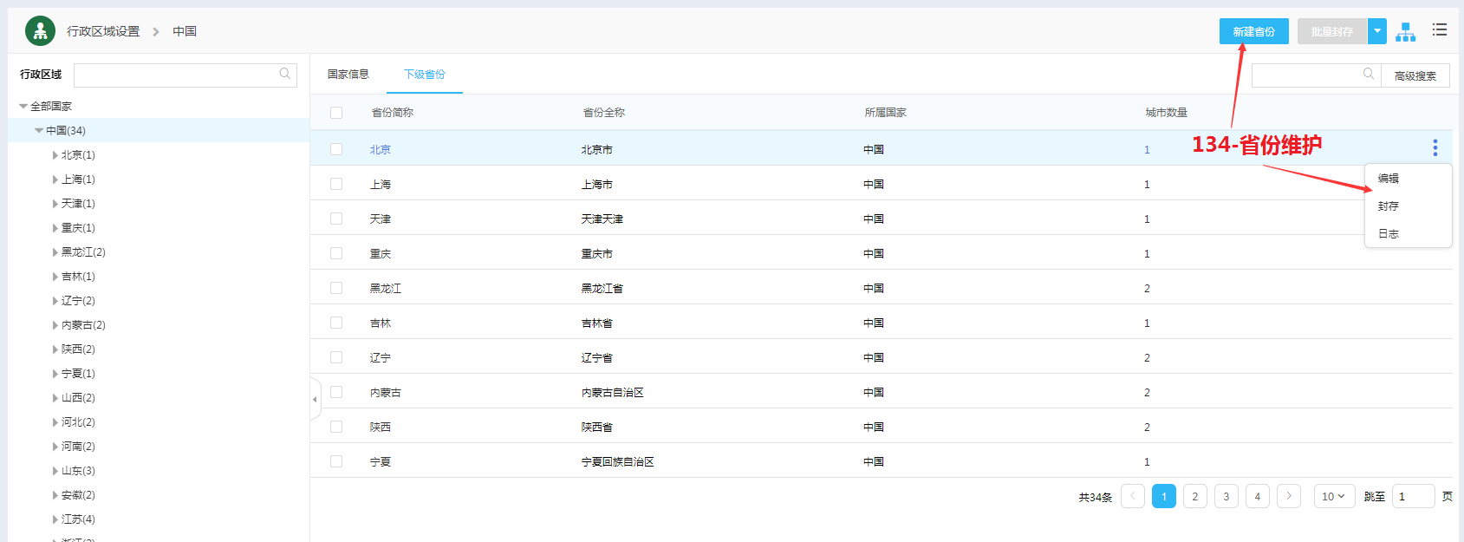Click the 新建省份 button
The width and height of the screenshot is (1464, 542).
point(1253,31)
